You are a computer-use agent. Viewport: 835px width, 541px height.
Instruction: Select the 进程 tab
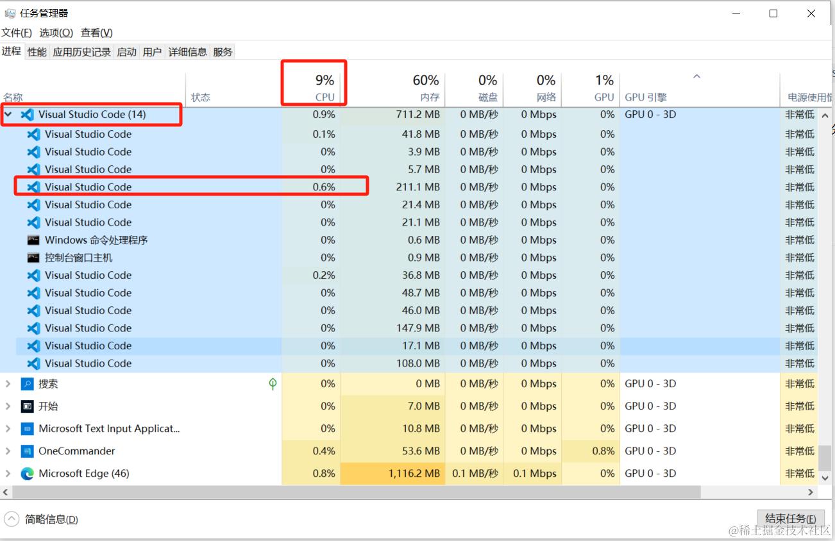click(x=12, y=51)
